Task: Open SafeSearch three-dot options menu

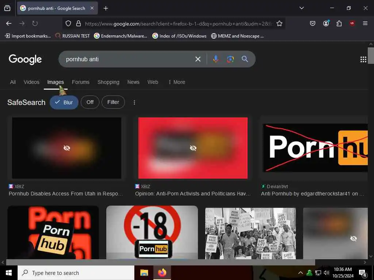Action: click(x=134, y=102)
